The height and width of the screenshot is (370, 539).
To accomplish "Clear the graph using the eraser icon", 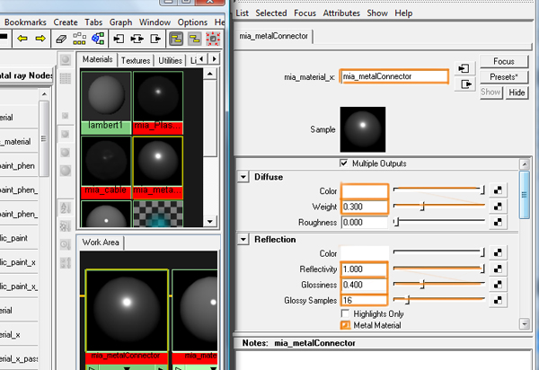I will (61, 39).
